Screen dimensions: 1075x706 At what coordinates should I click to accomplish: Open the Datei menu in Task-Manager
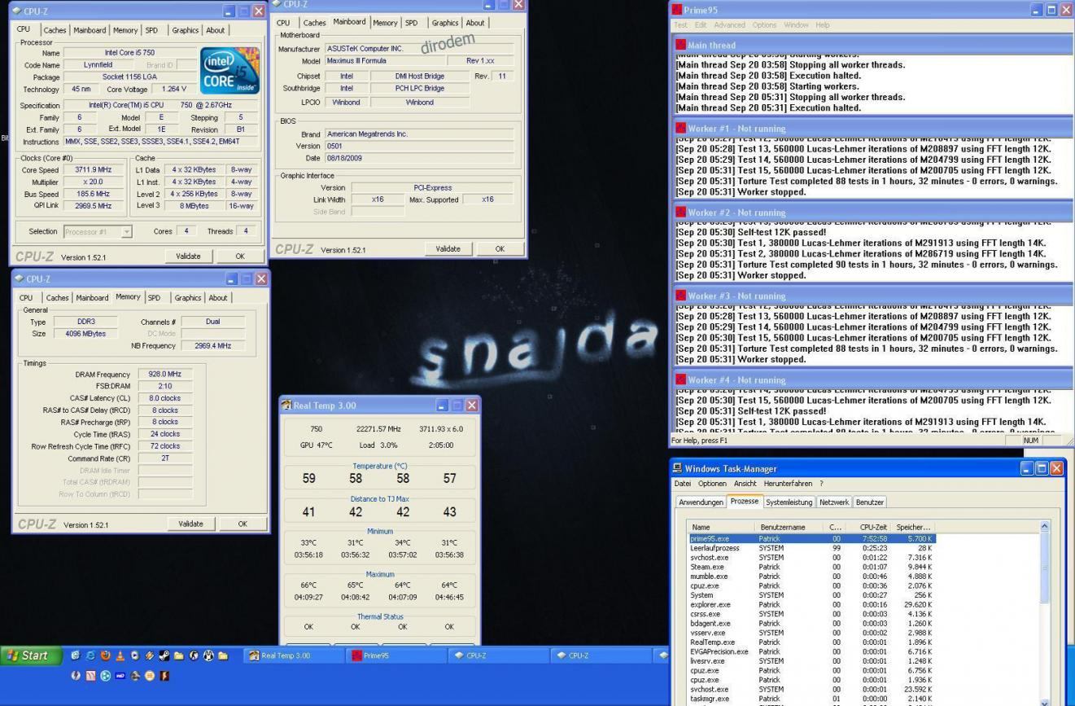(684, 484)
